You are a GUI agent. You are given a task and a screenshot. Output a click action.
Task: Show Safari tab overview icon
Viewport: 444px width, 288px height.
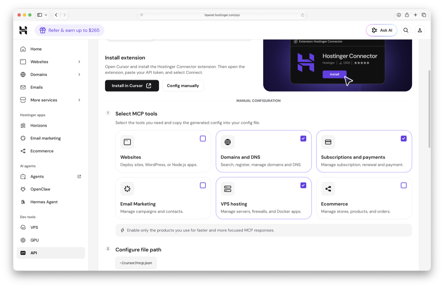(x=424, y=15)
